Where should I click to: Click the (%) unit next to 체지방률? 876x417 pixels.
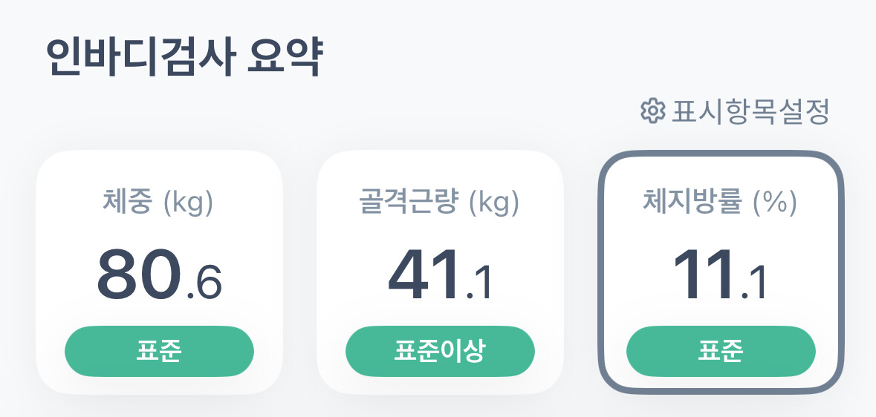coord(774,203)
